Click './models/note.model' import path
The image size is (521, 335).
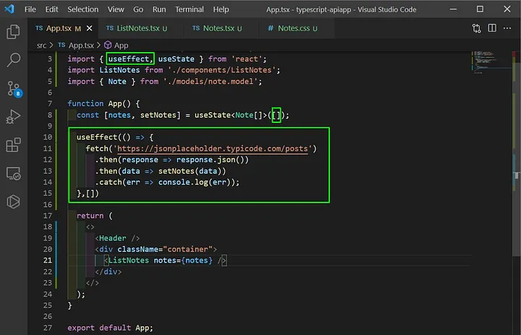point(211,82)
